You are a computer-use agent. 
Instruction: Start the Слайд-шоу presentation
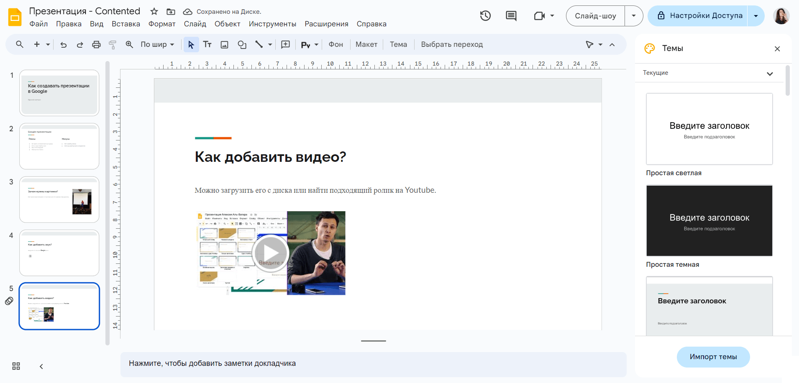(595, 16)
